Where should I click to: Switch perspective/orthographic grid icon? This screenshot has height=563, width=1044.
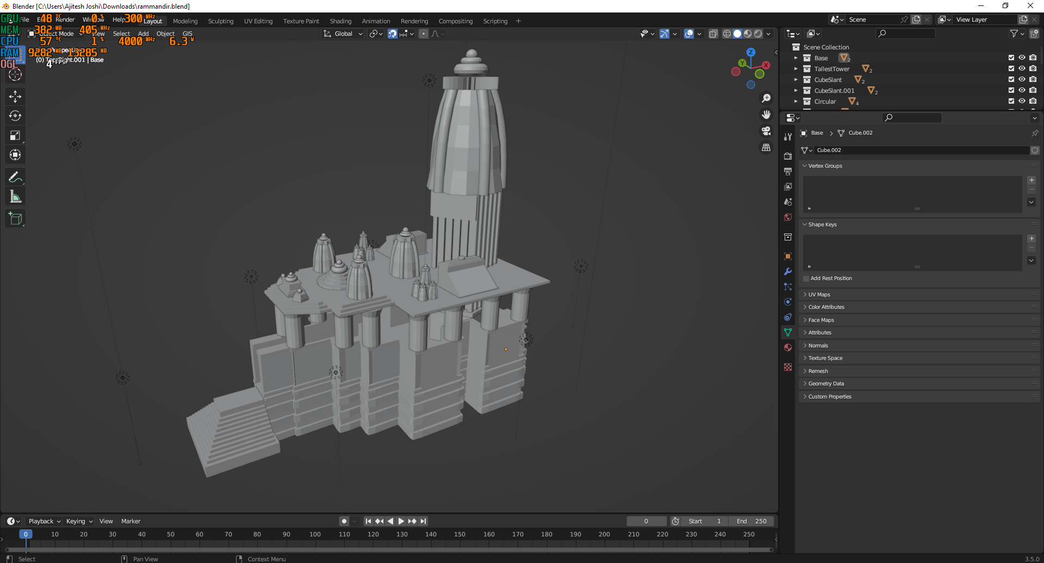766,147
